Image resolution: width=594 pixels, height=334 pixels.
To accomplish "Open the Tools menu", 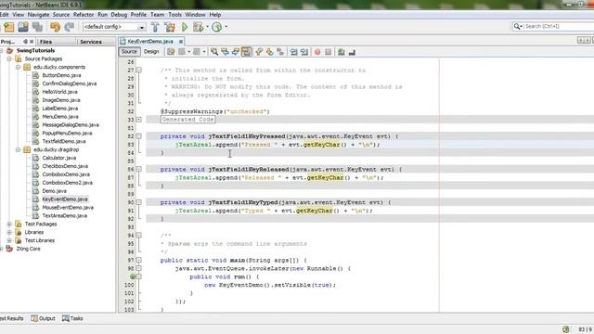I will [x=174, y=15].
